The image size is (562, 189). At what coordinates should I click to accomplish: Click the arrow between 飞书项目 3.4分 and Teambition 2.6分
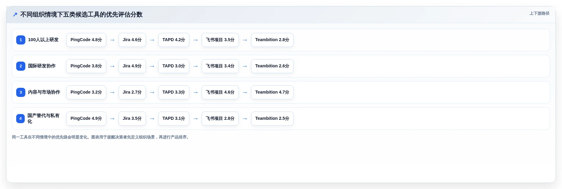[245, 66]
